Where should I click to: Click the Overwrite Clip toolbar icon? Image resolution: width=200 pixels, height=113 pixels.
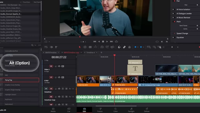coord(107,47)
